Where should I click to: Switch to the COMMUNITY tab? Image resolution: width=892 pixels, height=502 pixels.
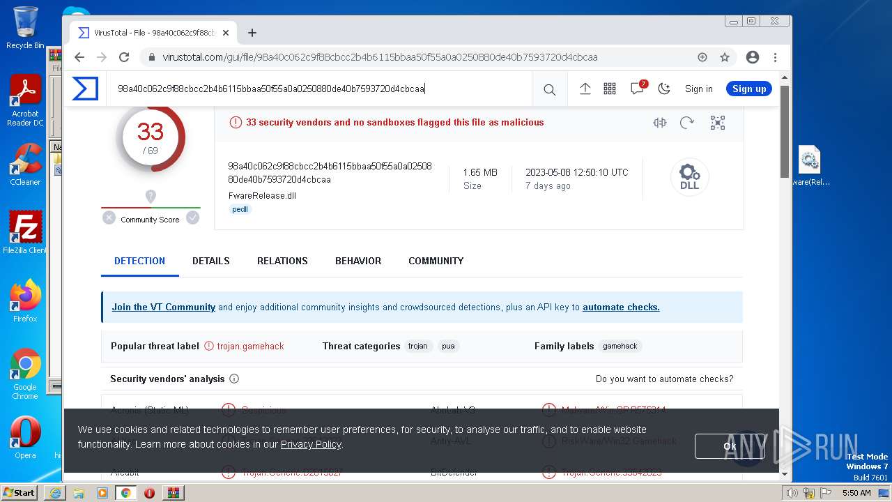pos(436,261)
